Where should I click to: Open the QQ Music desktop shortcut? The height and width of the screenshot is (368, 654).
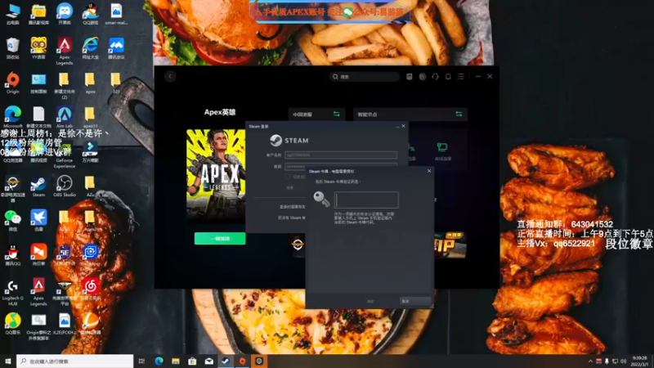(12, 323)
